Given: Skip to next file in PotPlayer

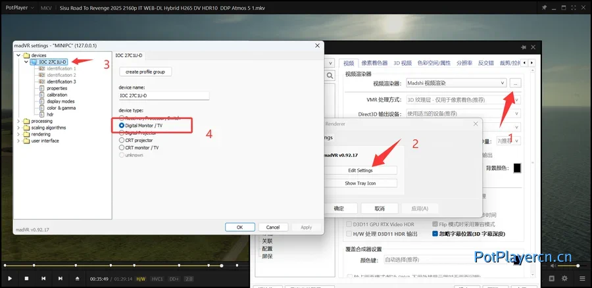Looking at the screenshot, I should [61, 279].
